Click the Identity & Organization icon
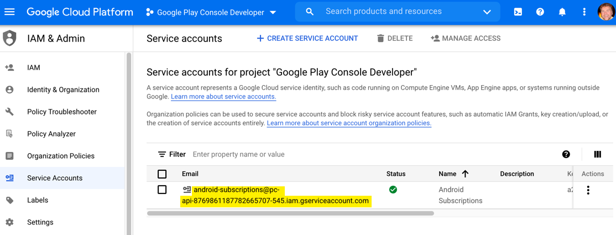 [9, 90]
